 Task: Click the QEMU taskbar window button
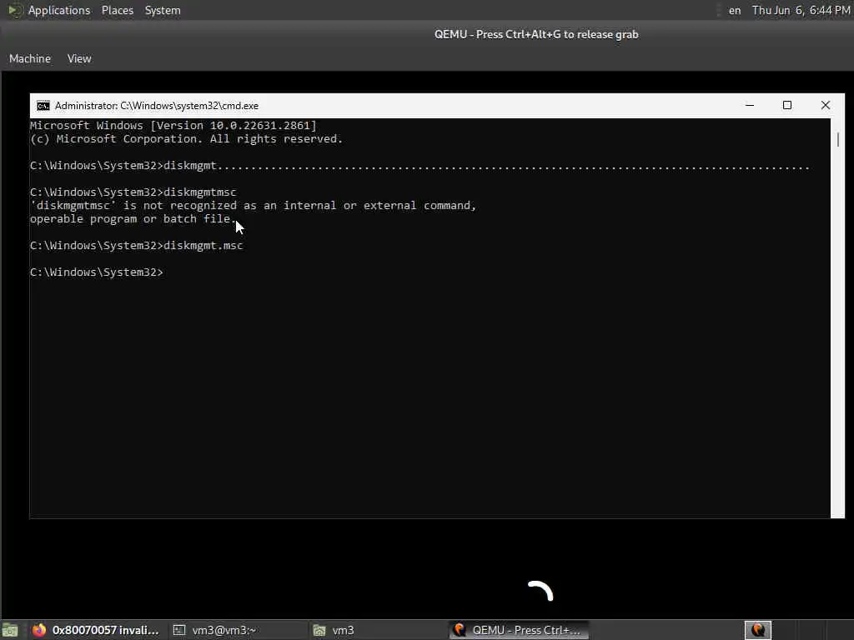click(519, 630)
